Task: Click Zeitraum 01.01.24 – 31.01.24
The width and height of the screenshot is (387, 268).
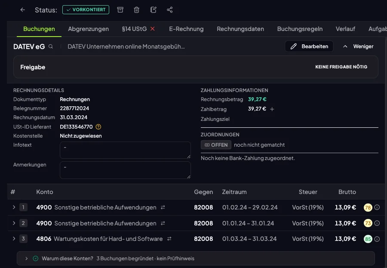Action: click(x=248, y=223)
